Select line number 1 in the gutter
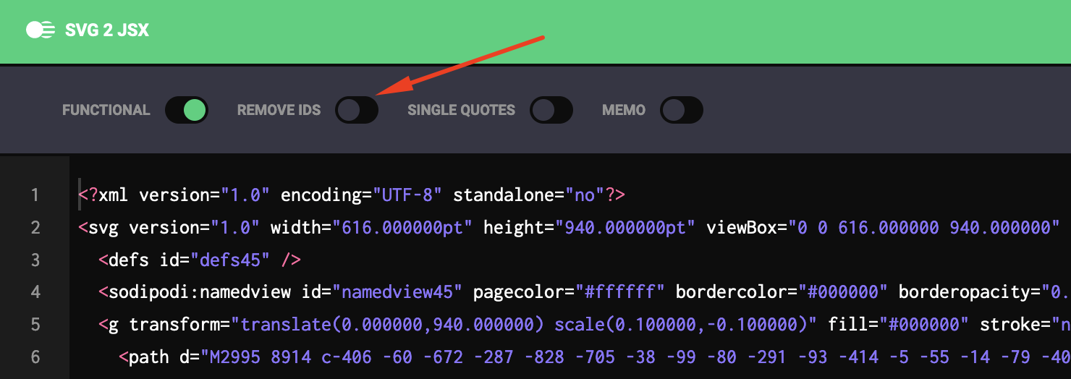1071x379 pixels. pyautogui.click(x=35, y=195)
